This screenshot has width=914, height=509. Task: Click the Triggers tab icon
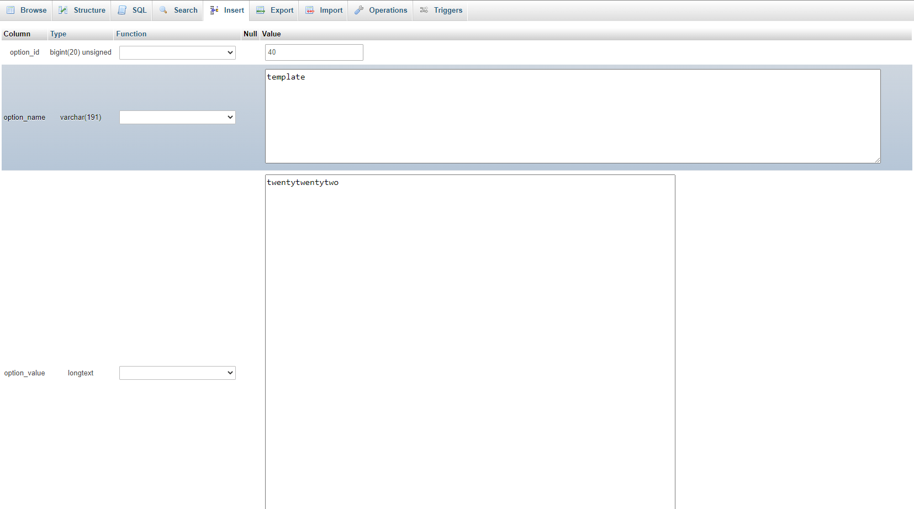(x=424, y=10)
